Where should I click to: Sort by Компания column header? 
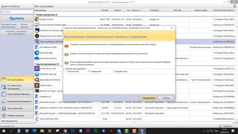pos(154,10)
